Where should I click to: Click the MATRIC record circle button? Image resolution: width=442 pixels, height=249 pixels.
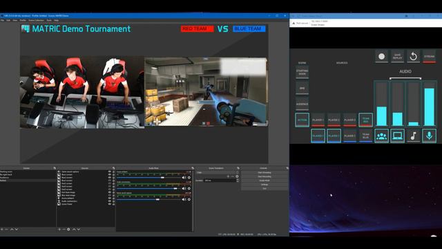point(381,57)
